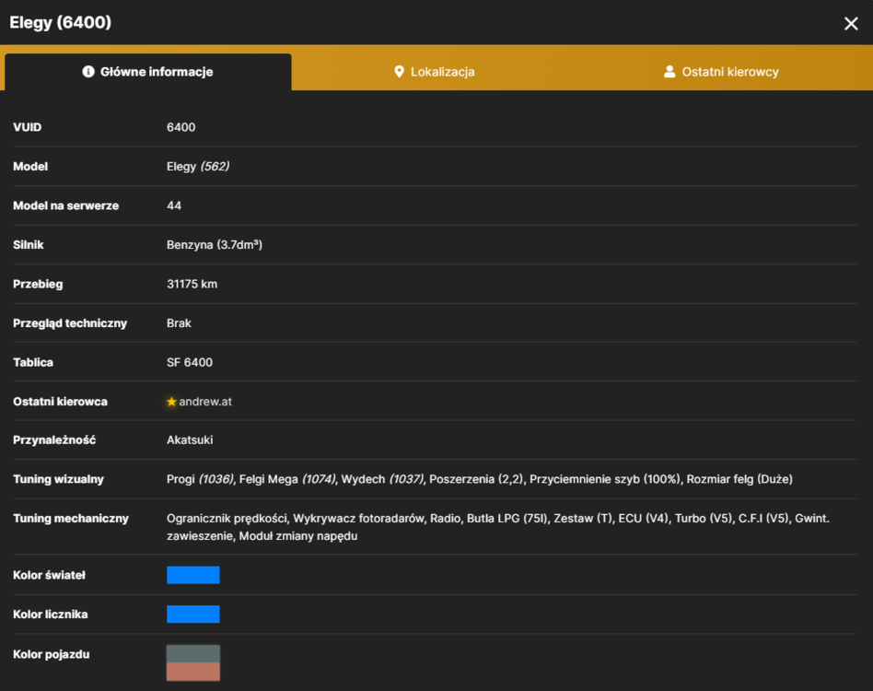Viewport: 873px width, 691px height.
Task: Switch to the Główne informacje tab
Action: click(148, 72)
